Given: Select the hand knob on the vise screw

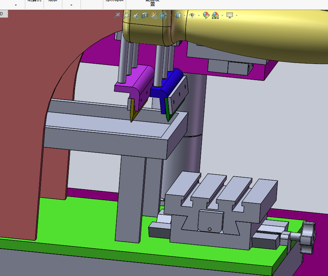Looking at the screenshot, I should tap(307, 238).
